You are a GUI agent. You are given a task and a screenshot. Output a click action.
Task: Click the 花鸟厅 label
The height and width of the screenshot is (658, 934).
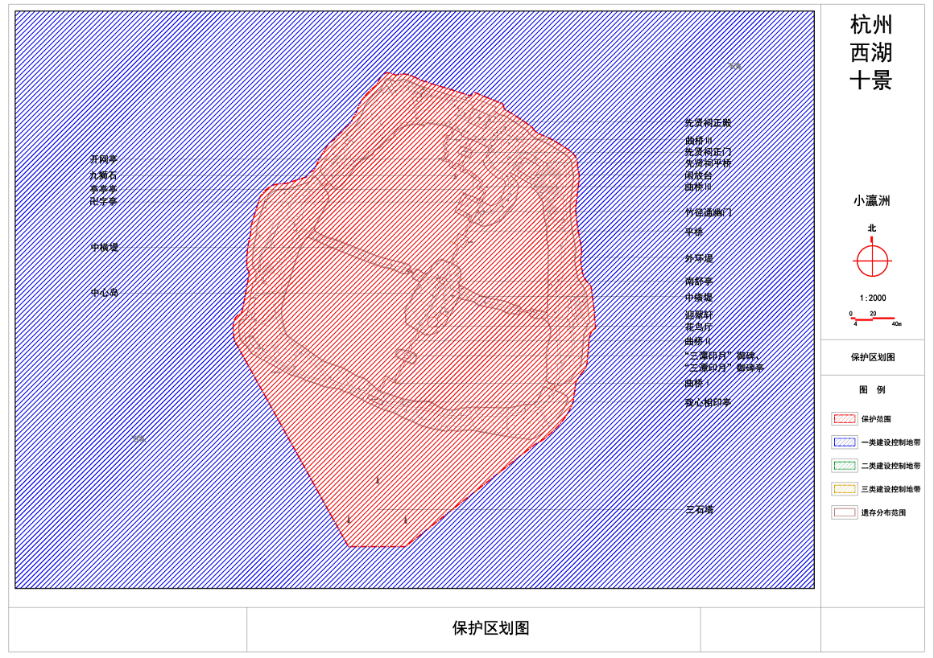(698, 327)
